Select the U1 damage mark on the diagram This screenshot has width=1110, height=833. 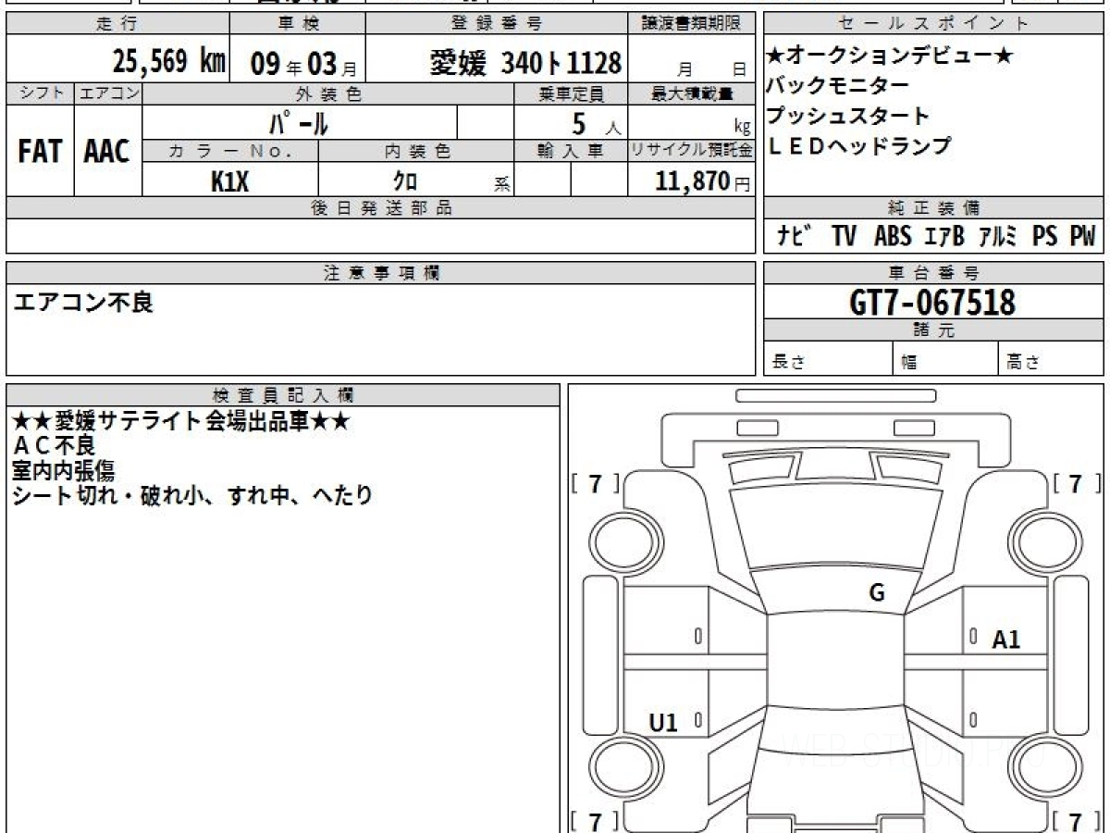click(663, 722)
